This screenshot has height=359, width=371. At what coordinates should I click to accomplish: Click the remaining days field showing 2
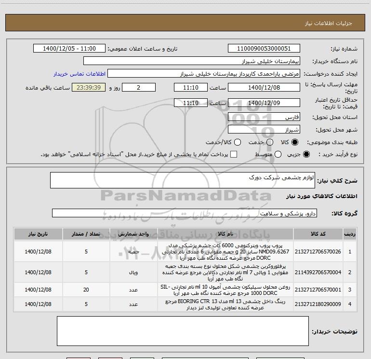point(139,87)
